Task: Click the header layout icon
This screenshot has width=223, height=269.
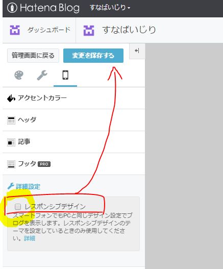Action: point(11,120)
